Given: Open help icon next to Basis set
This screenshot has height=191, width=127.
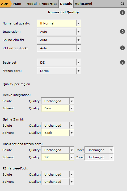Looking at the screenshot, I should point(122,62).
